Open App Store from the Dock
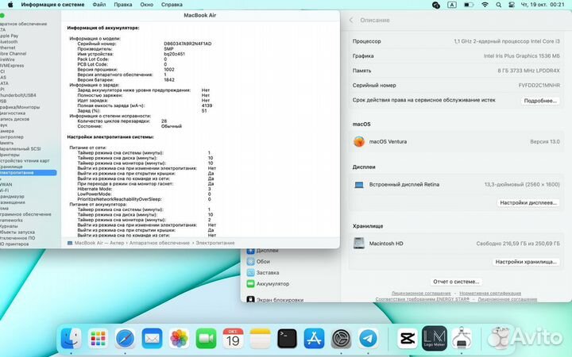The height and width of the screenshot is (357, 572). coord(314,339)
